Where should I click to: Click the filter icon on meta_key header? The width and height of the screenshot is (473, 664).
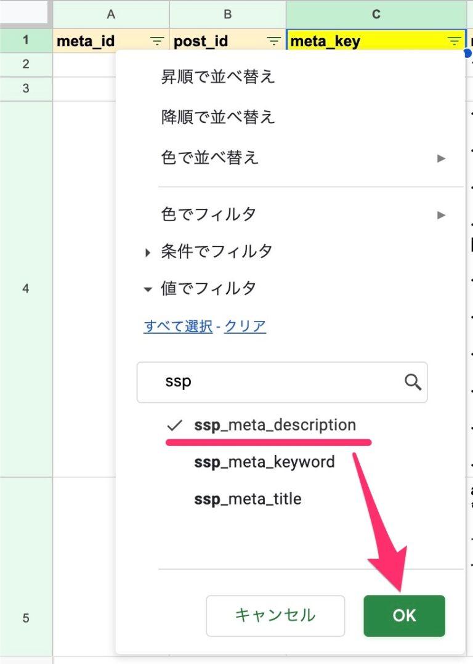point(454,41)
